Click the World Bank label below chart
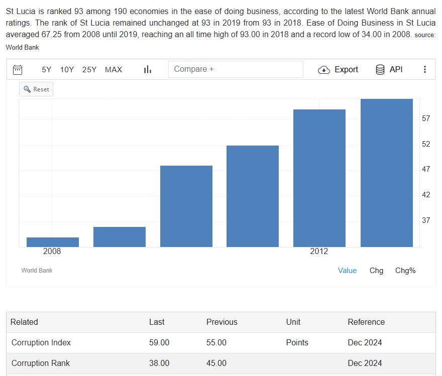The image size is (442, 376). pyautogui.click(x=37, y=271)
